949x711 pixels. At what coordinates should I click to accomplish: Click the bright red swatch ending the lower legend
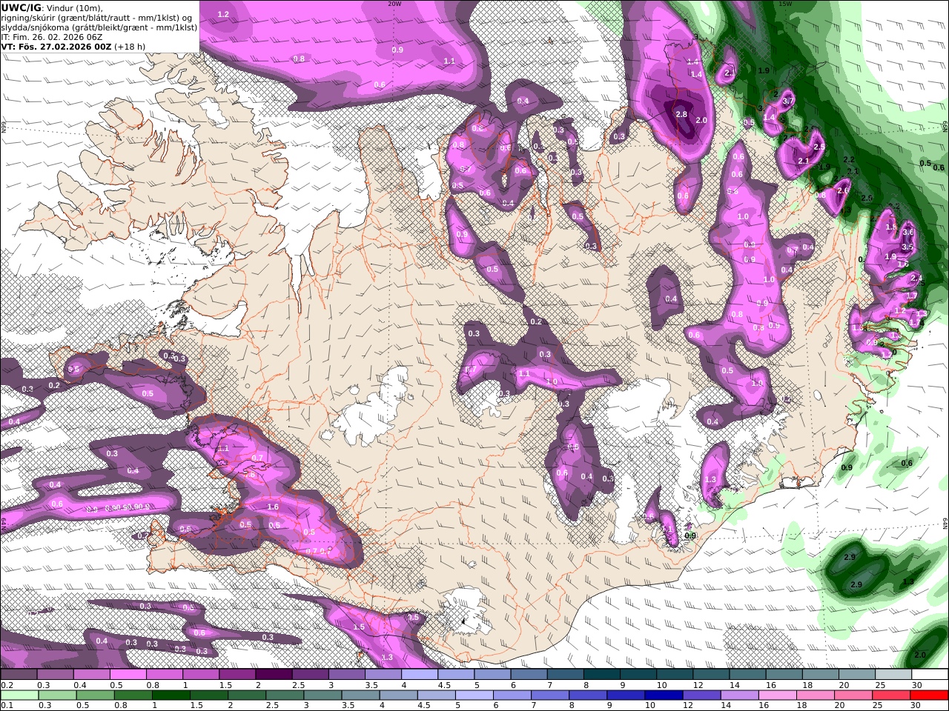point(929,695)
